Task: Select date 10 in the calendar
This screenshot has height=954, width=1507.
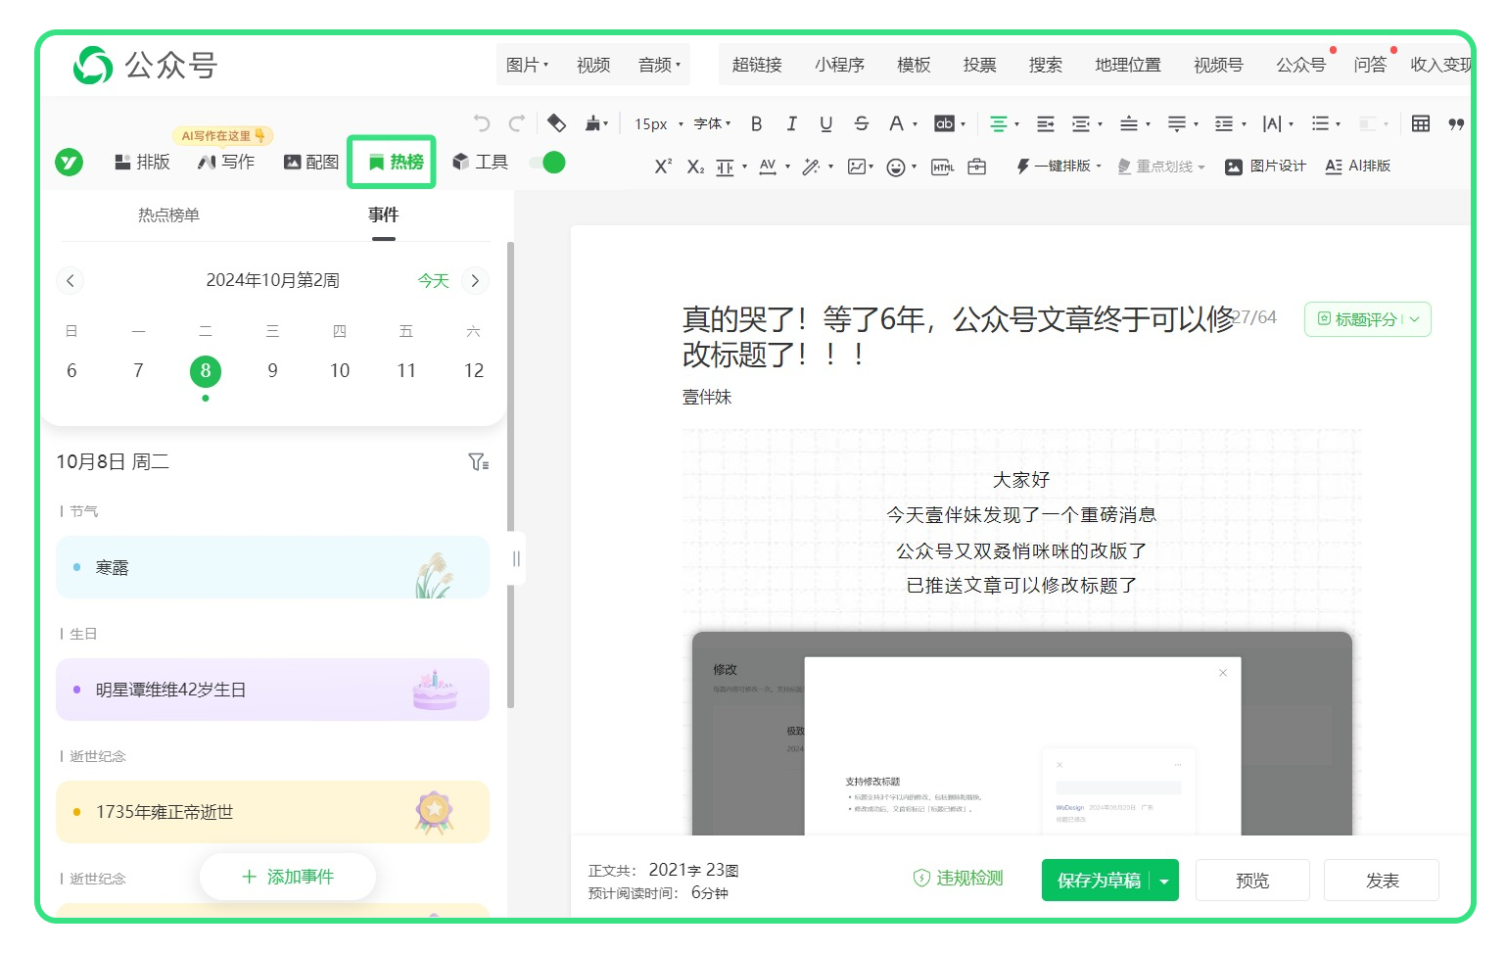Action: 340,371
